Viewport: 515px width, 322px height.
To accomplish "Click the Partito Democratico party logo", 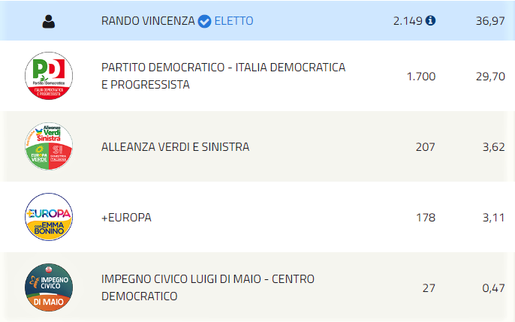I will coord(49,76).
